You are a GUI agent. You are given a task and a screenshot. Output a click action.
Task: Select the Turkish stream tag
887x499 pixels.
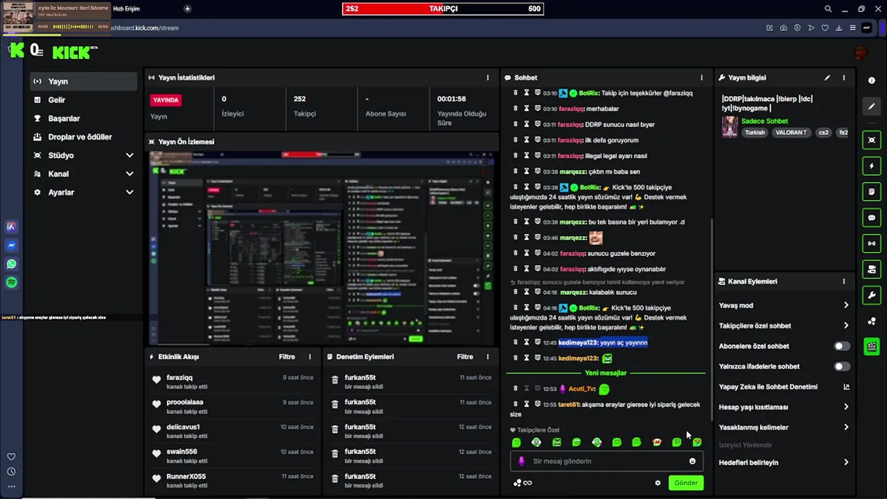(755, 132)
